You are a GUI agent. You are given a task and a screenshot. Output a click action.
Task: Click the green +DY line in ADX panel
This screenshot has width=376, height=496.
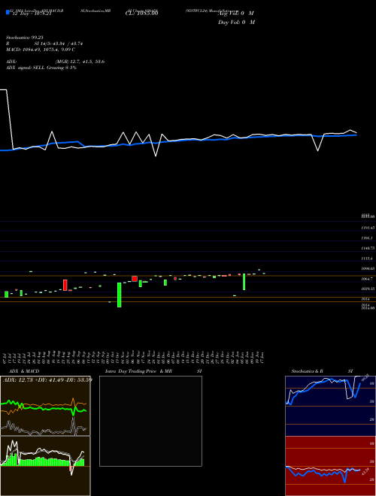(x=44, y=408)
